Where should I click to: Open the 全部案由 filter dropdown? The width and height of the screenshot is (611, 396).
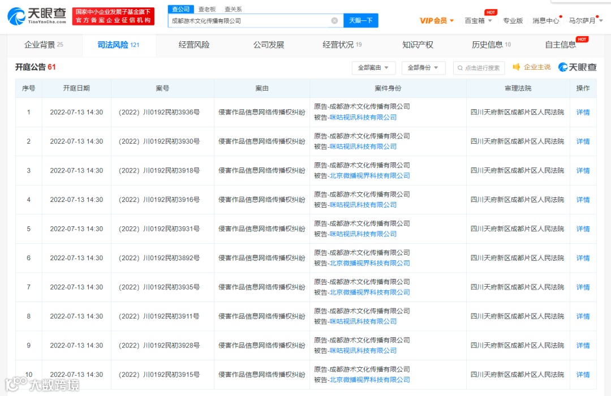(x=373, y=68)
